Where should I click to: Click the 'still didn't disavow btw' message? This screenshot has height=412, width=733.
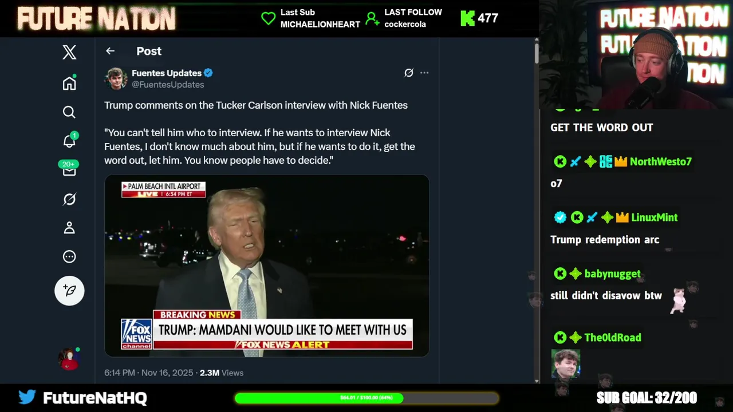[x=606, y=296]
